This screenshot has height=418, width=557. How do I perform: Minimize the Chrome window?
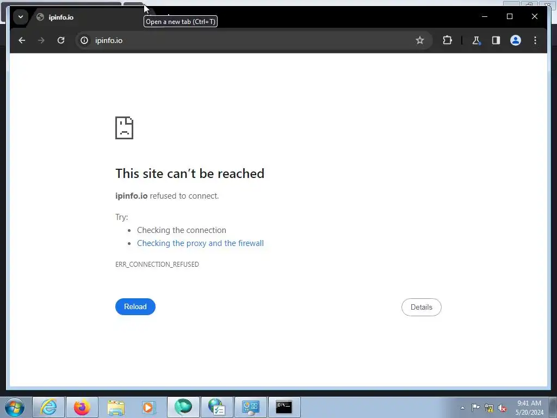tap(485, 16)
